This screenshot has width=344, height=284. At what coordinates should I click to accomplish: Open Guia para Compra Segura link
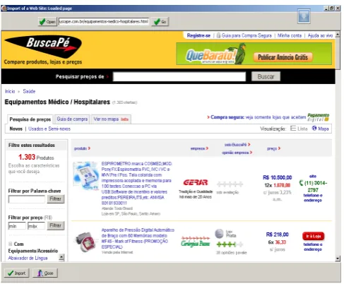247,35
